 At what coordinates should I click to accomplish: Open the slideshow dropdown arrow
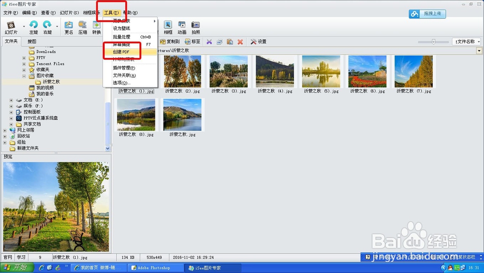(x=24, y=27)
